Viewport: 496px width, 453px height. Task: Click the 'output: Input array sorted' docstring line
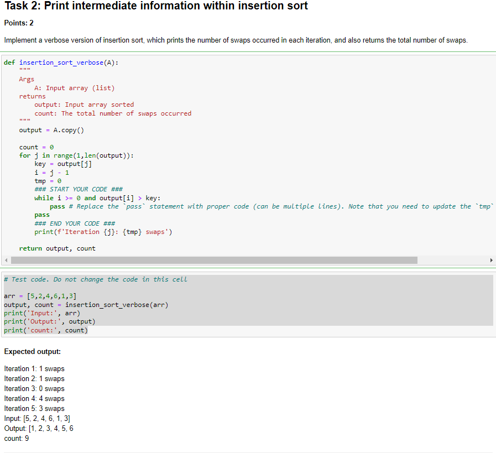(84, 105)
